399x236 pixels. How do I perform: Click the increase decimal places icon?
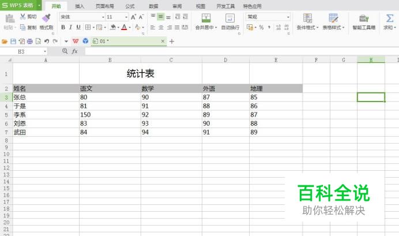278,27
